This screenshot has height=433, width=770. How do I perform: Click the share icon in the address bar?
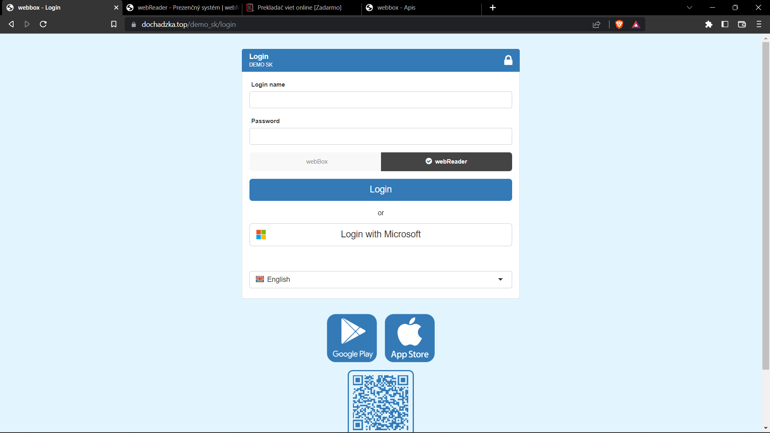[x=596, y=24]
